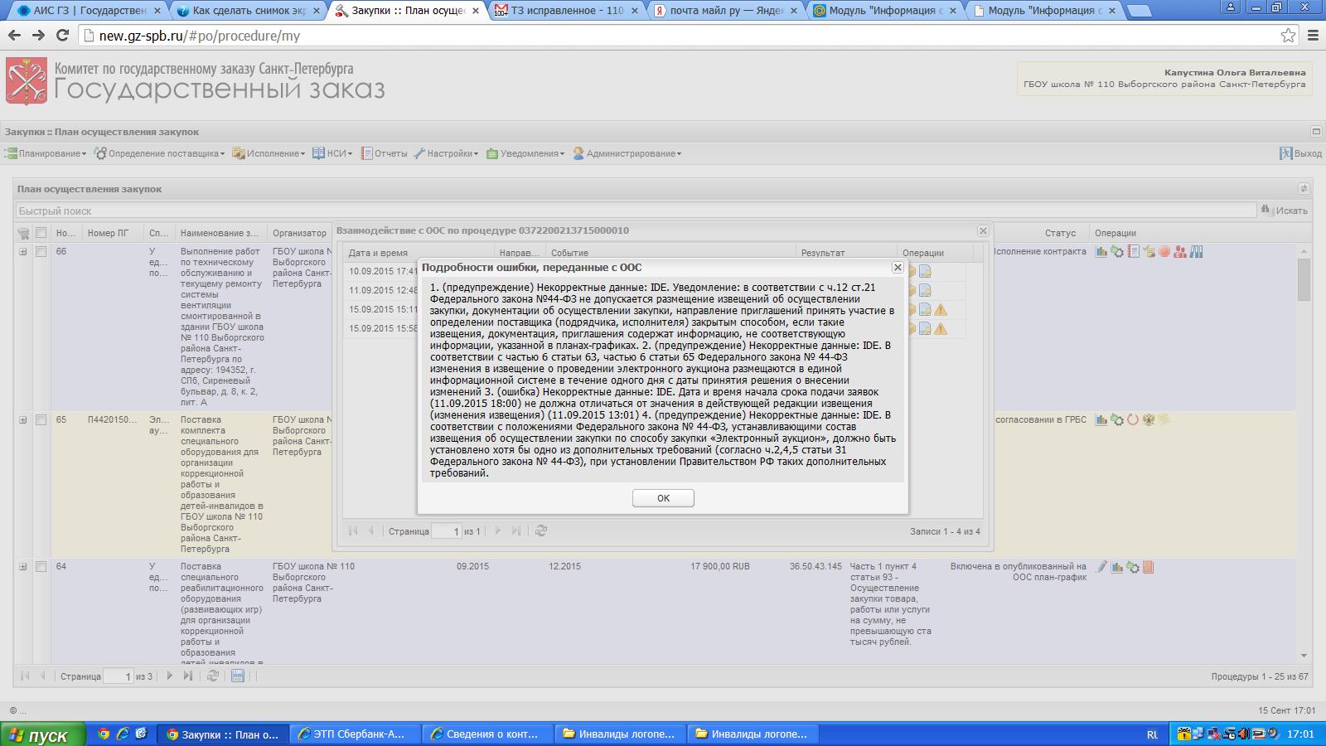Viewport: 1326px width, 746px height.
Task: Click warning triangle in 15.09.2015 15:11 row
Action: tap(941, 310)
